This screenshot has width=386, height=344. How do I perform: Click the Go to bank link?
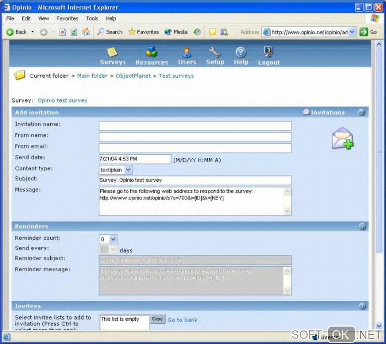(182, 320)
